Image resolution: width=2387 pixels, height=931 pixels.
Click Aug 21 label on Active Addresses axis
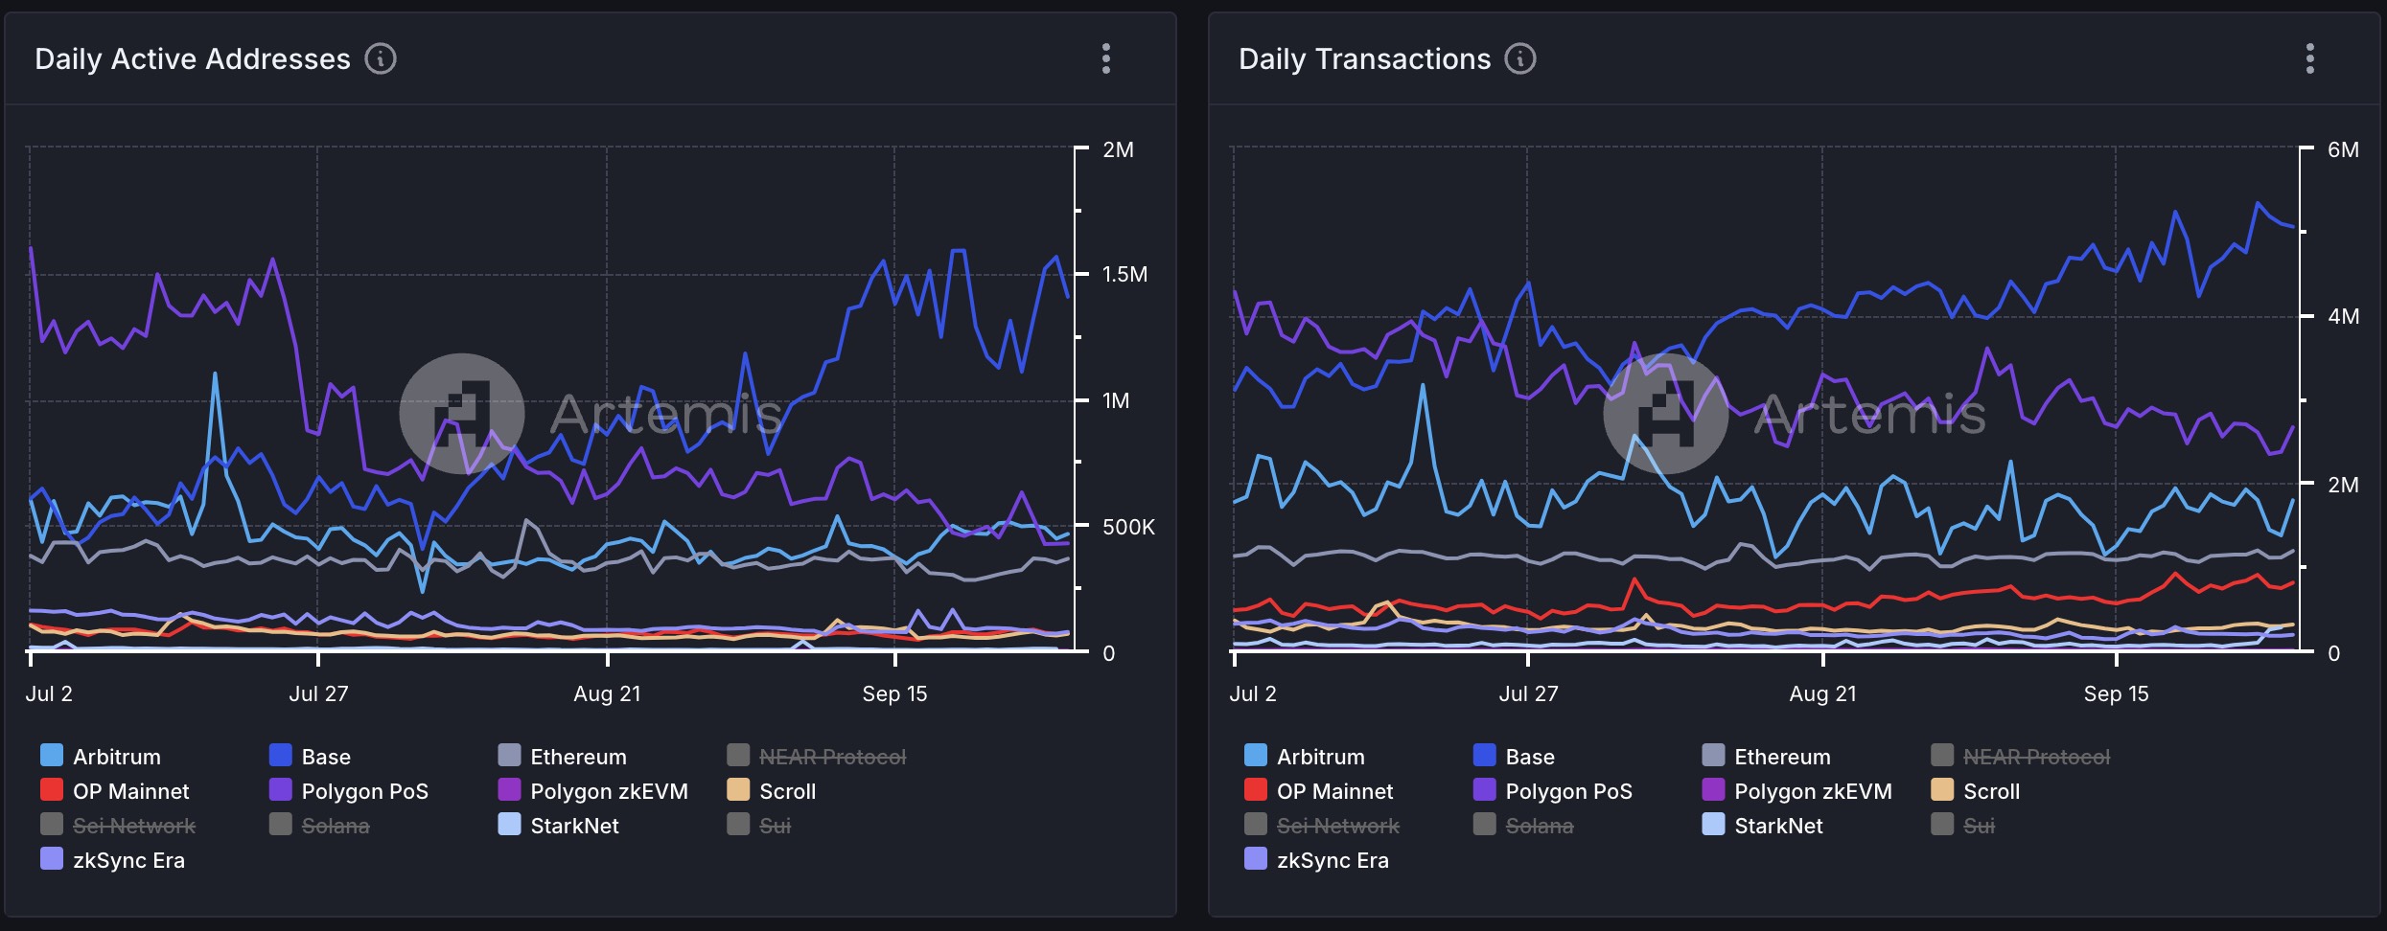607,693
